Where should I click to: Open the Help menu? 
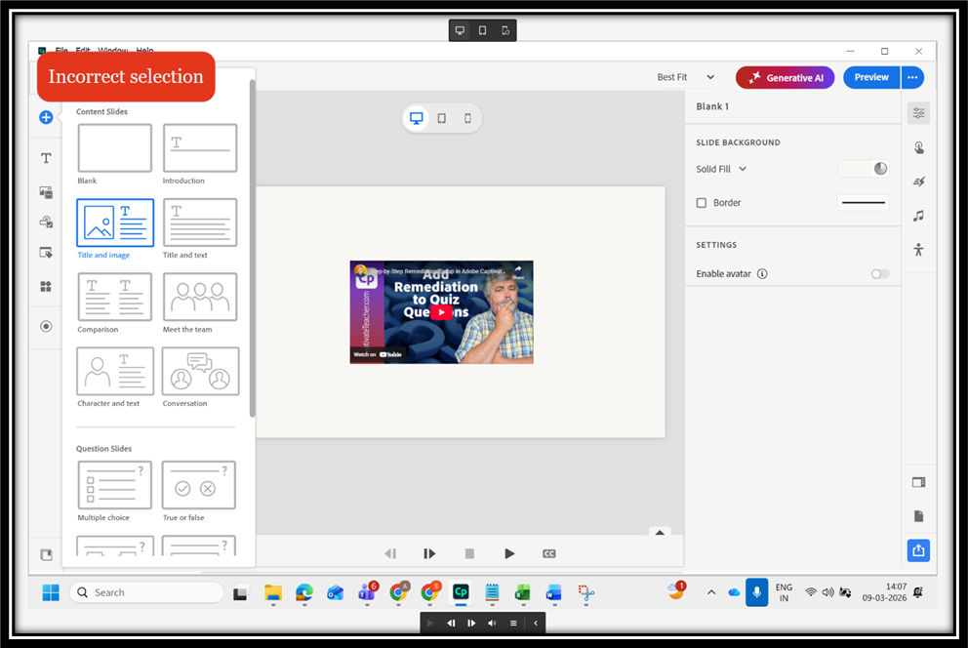click(x=144, y=51)
